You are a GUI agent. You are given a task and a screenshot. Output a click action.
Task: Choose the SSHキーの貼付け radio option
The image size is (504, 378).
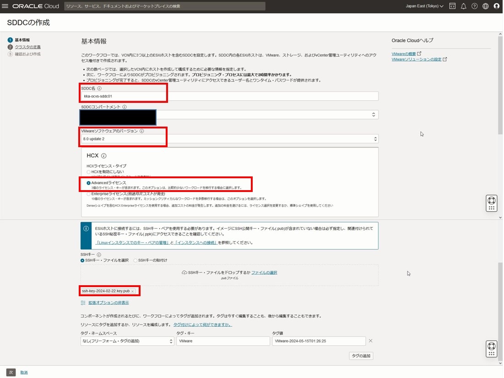[x=135, y=261]
